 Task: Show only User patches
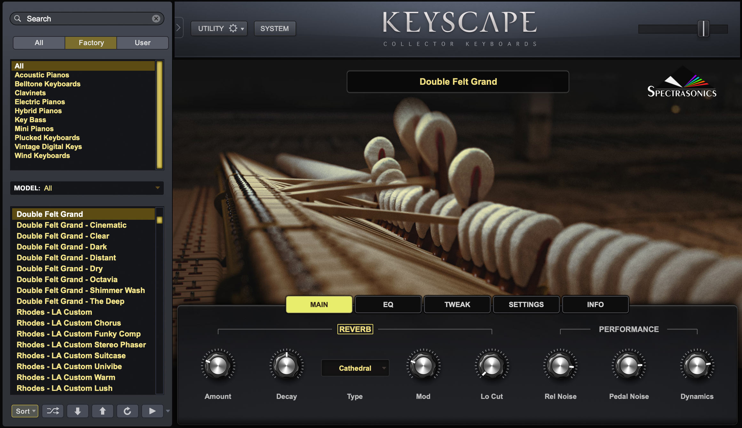142,43
